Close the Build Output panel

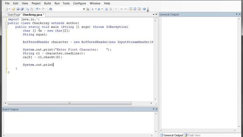pos(156,109)
